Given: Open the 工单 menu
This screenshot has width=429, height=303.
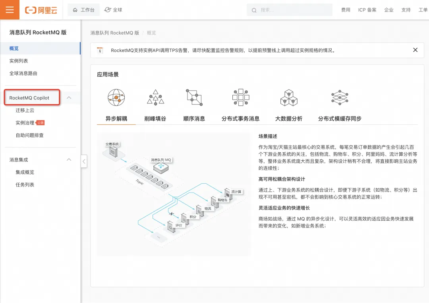Looking at the screenshot, I should [x=423, y=10].
